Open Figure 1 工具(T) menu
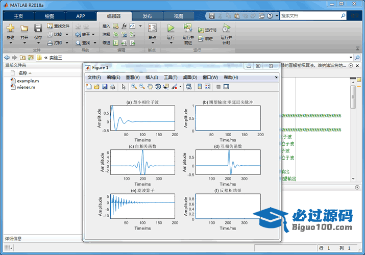This screenshot has width=365, height=255. [171, 78]
